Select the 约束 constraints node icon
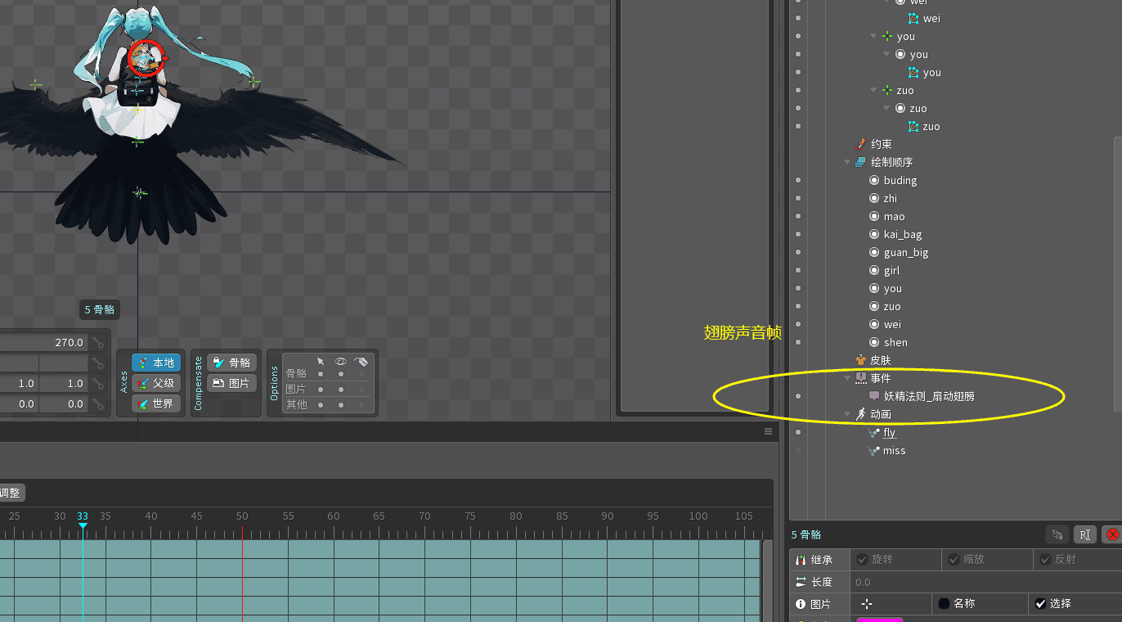The image size is (1122, 622). coord(860,144)
